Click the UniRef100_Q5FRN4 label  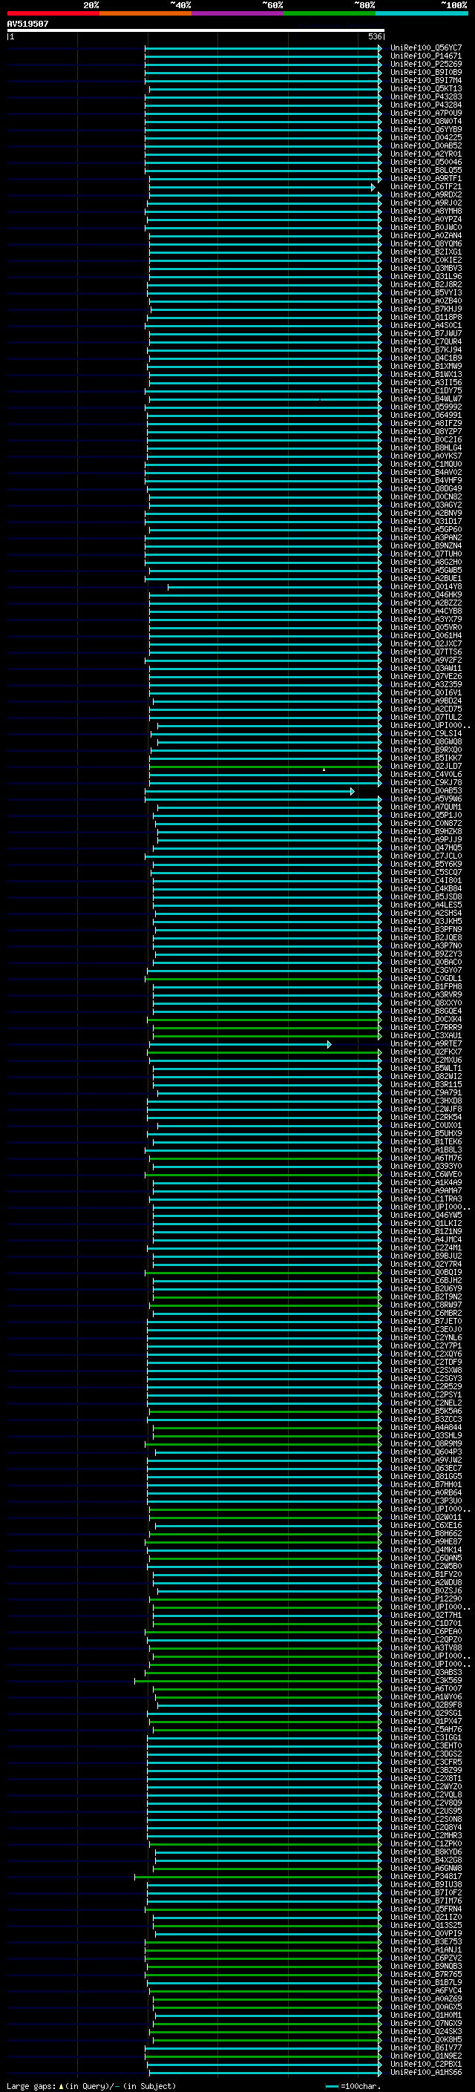click(426, 1909)
